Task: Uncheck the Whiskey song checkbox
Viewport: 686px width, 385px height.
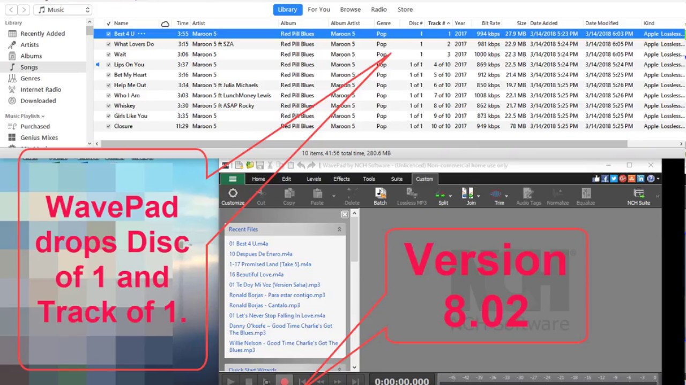Action: point(108,105)
